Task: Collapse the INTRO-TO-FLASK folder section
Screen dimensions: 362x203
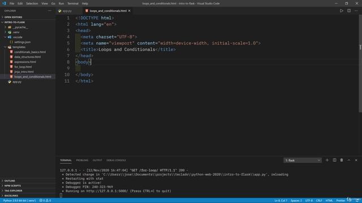Action: pos(14,23)
